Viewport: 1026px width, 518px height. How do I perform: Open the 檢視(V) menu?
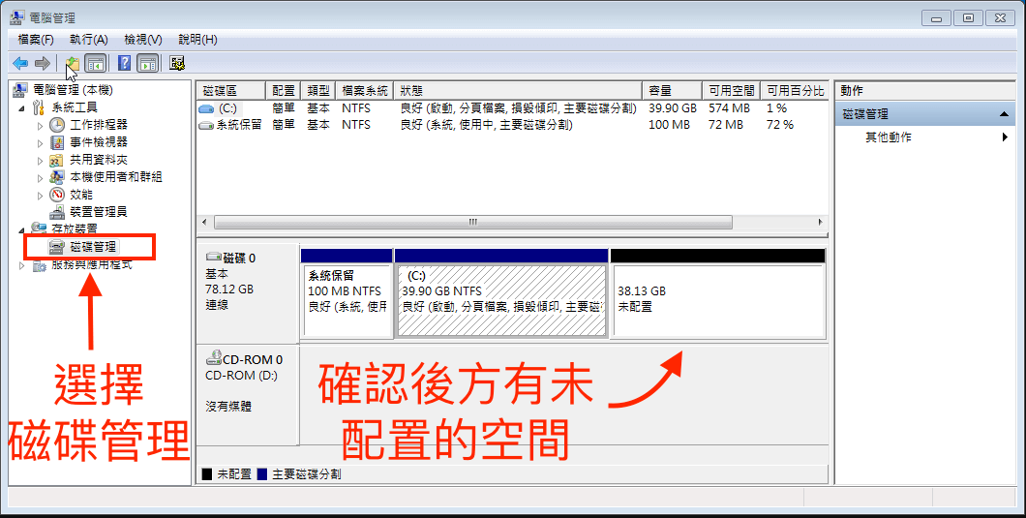(x=143, y=40)
